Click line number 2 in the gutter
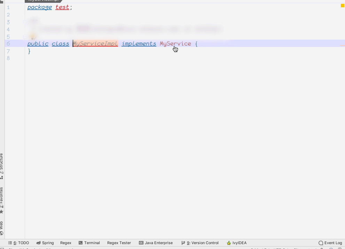 [8, 15]
